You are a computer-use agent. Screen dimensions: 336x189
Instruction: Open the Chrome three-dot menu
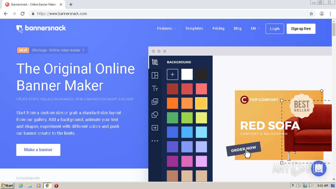tap(330, 14)
